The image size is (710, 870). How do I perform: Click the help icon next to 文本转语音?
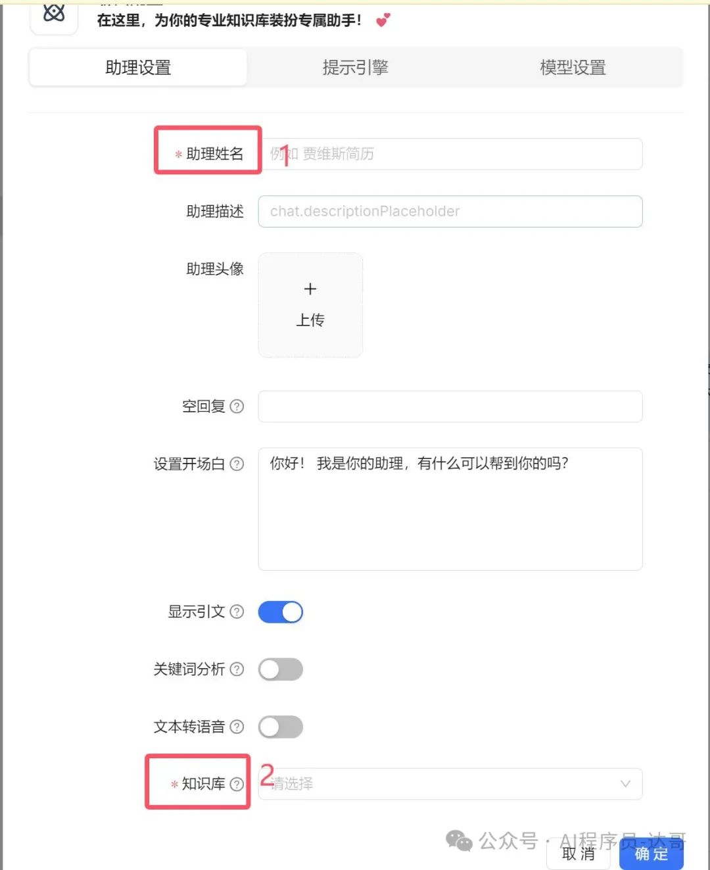click(x=237, y=727)
